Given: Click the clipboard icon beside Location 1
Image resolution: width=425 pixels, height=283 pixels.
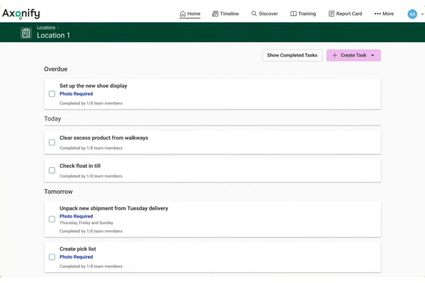Looking at the screenshot, I should tap(26, 32).
